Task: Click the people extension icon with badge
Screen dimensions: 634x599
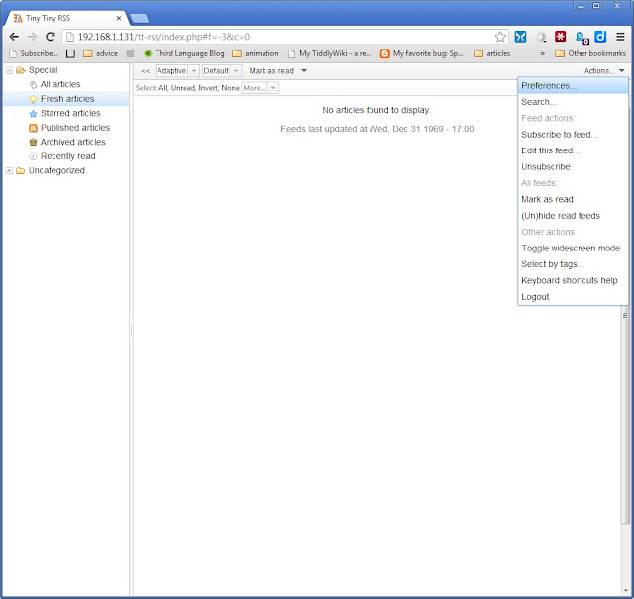Action: 581,38
